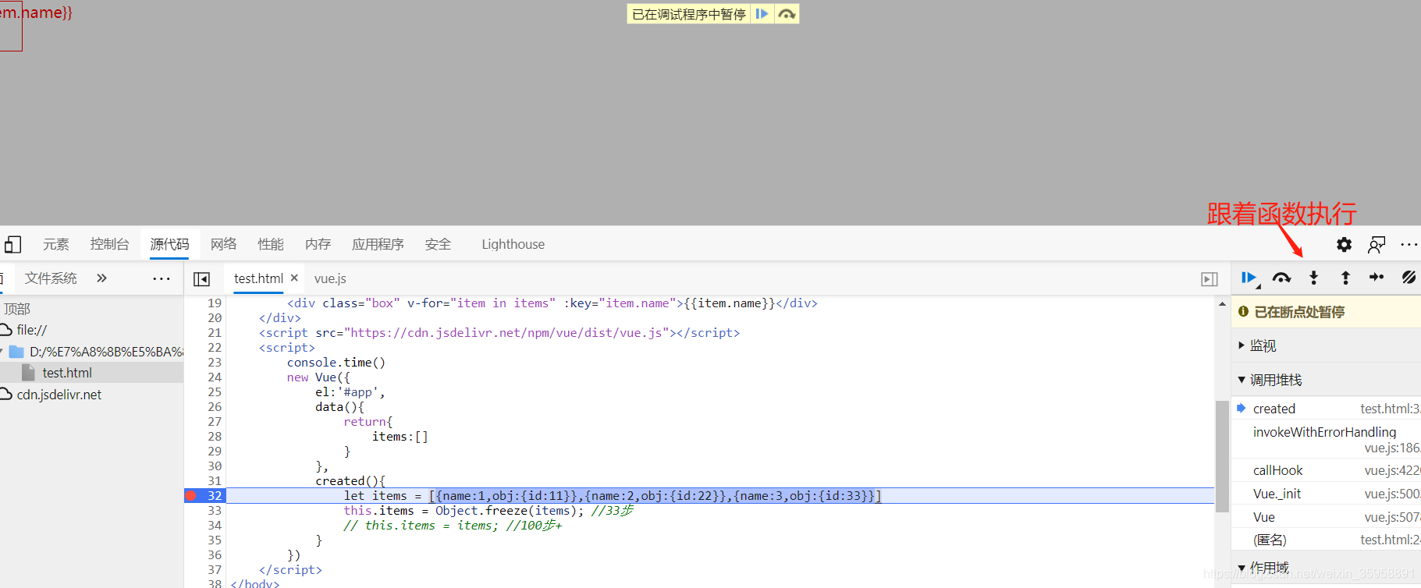Open the feedback person icon
The height and width of the screenshot is (588, 1421).
tap(1377, 245)
